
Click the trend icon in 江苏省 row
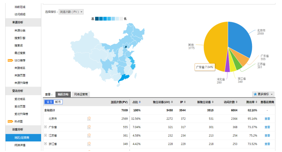(89, 135)
